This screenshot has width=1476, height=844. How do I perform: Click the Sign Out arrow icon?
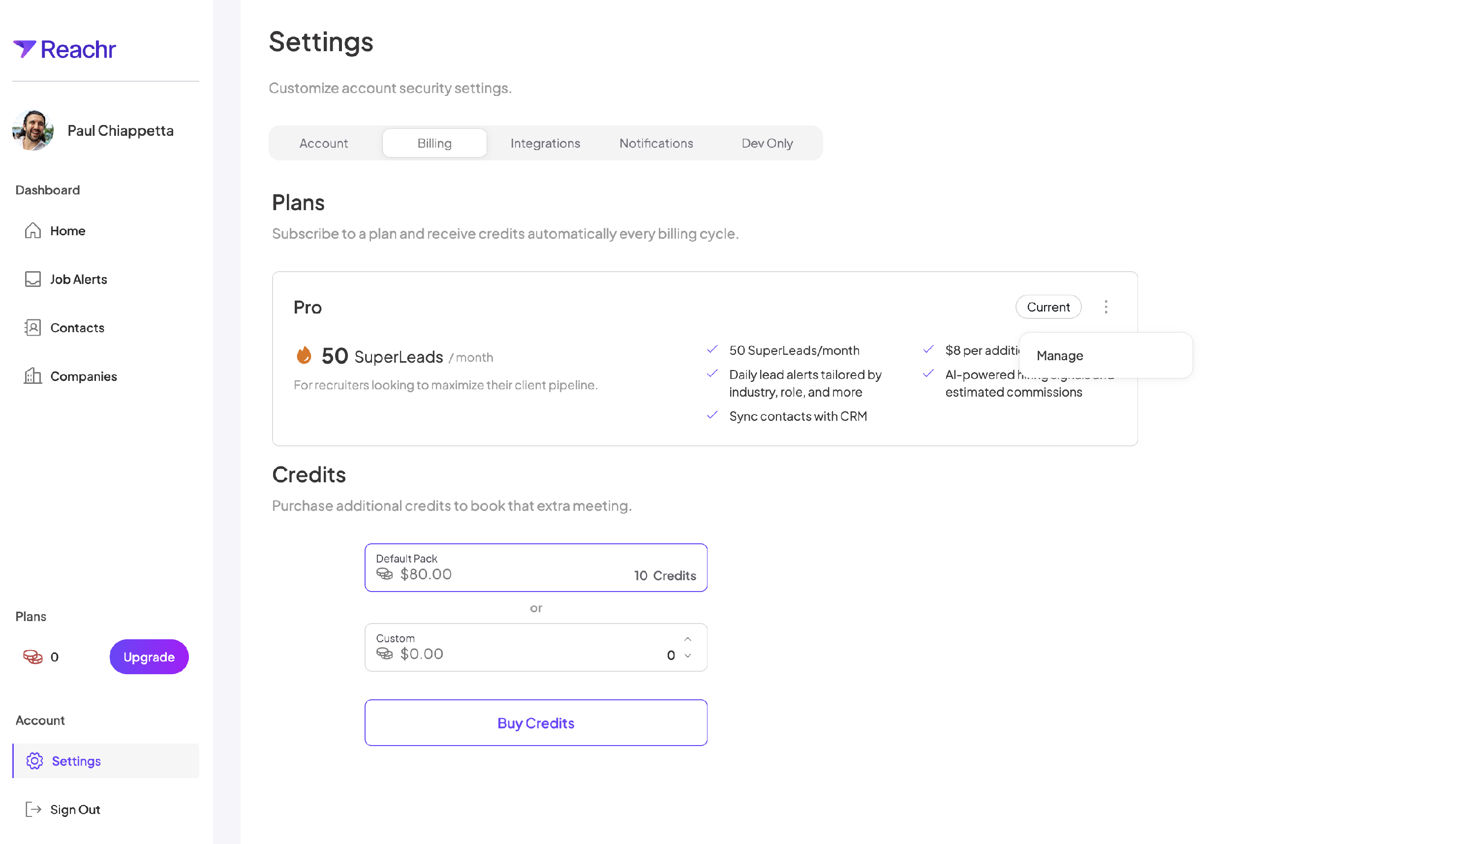(x=33, y=809)
